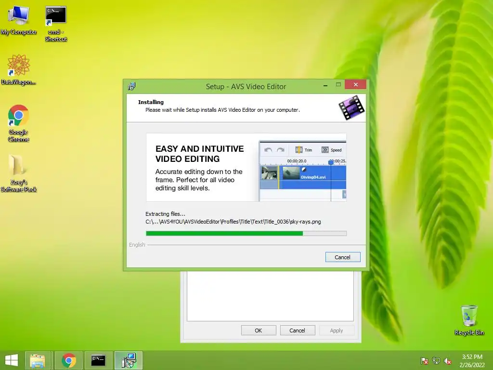The height and width of the screenshot is (370, 493).
Task: Click OK in the background dialog
Action: pos(259,330)
